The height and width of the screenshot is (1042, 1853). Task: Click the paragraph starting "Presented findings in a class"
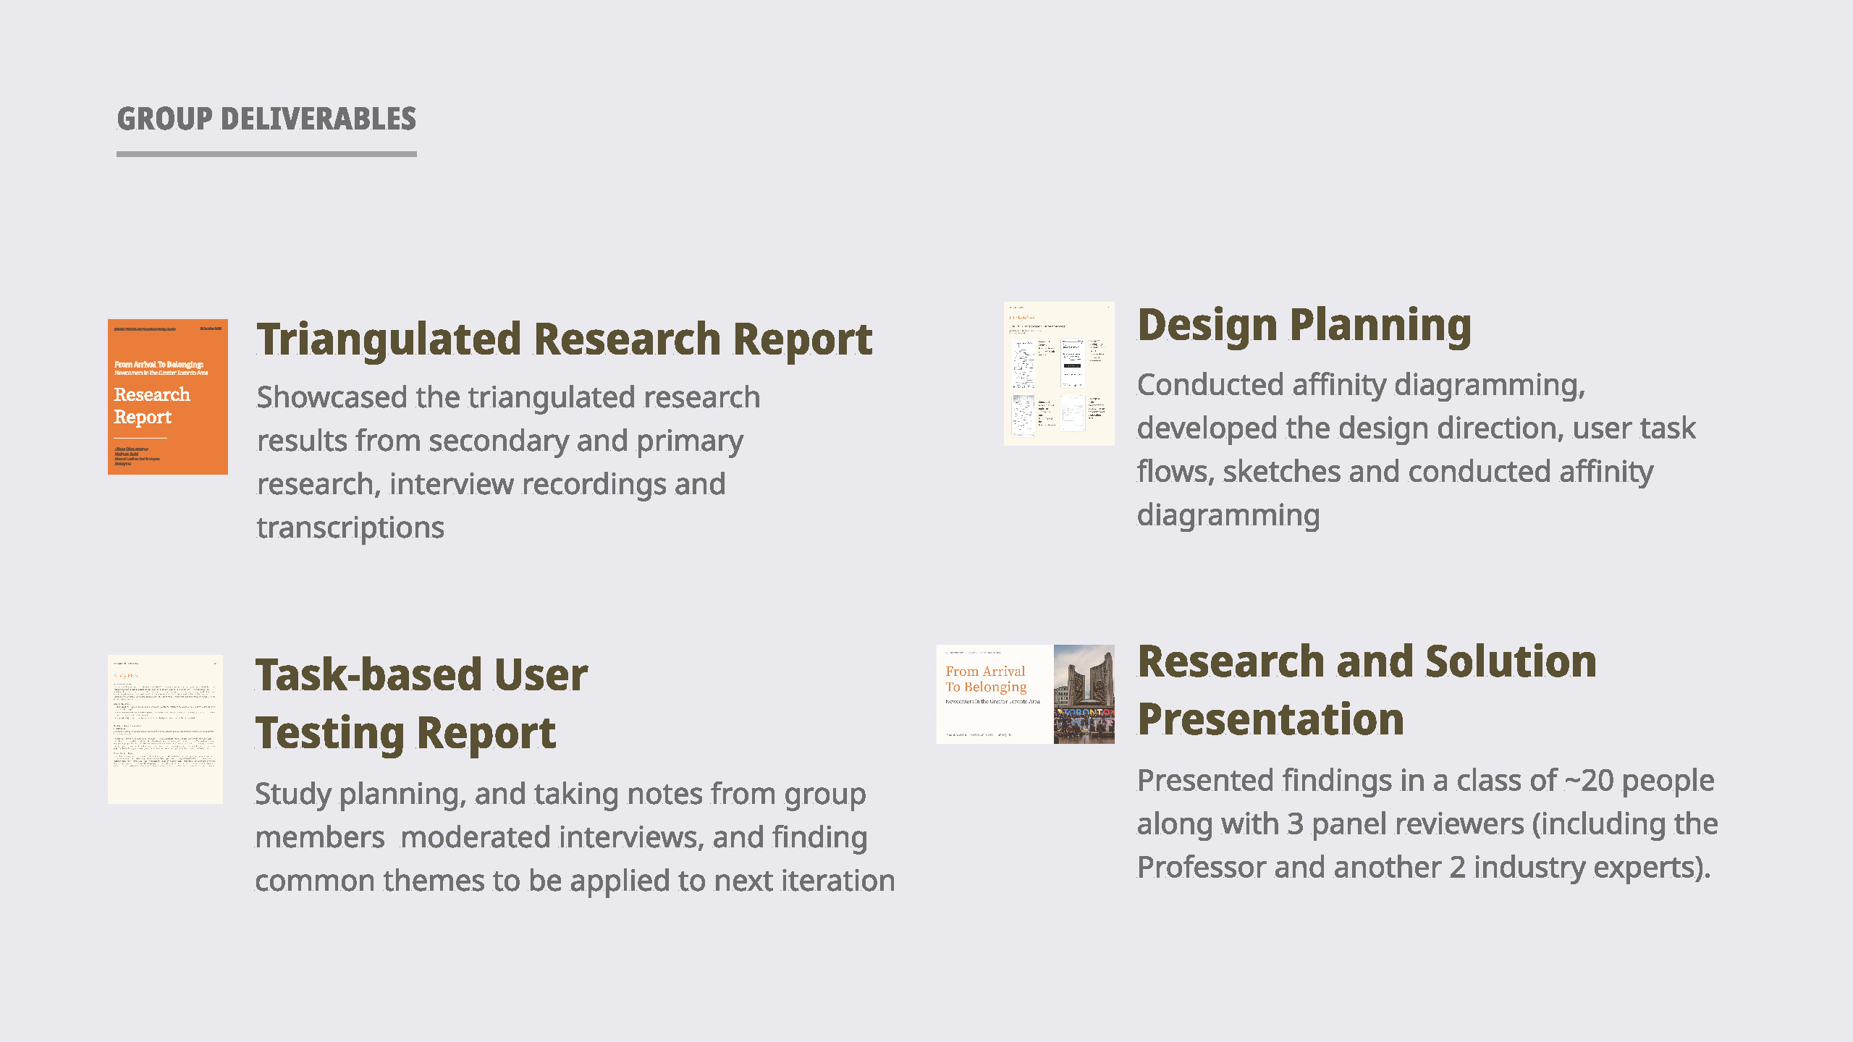click(1427, 823)
